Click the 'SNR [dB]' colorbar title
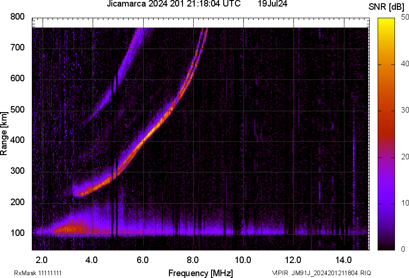 (x=387, y=7)
